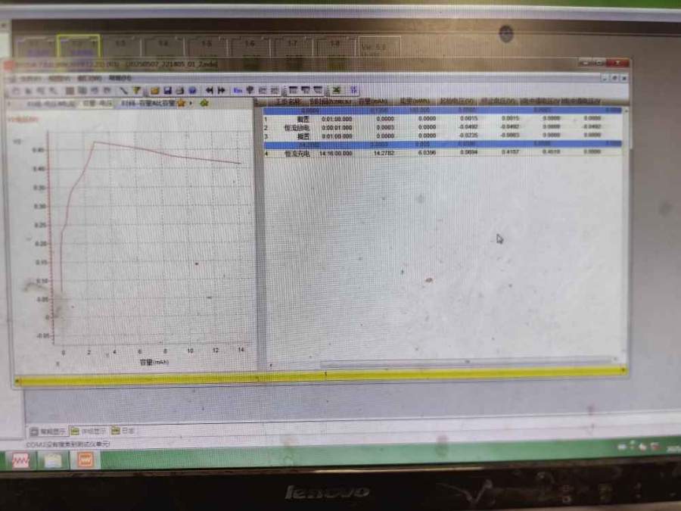Image resolution: width=681 pixels, height=511 pixels.
Task: Open third bottom log tab
Action: click(x=123, y=431)
